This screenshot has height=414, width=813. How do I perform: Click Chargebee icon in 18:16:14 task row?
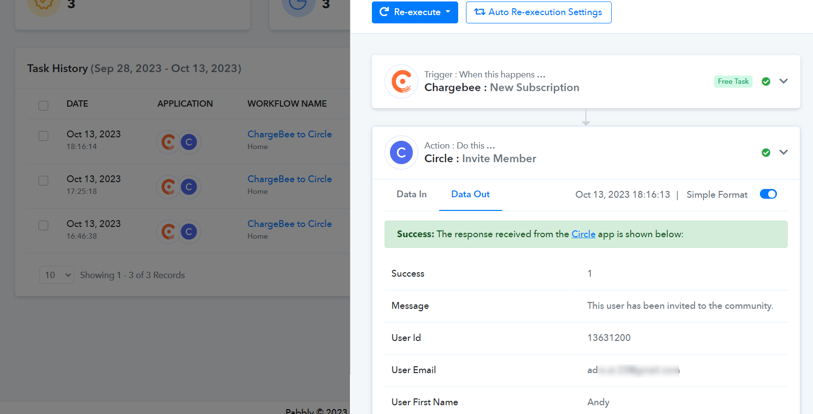[x=168, y=142]
